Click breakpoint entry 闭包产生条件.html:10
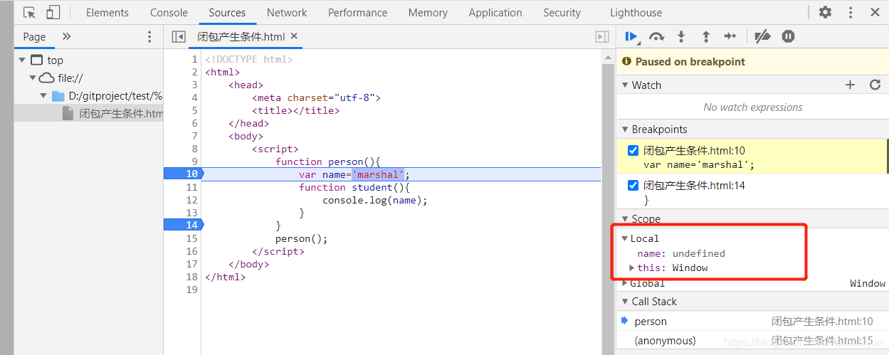Screen dimensions: 889x355 pyautogui.click(x=752, y=157)
